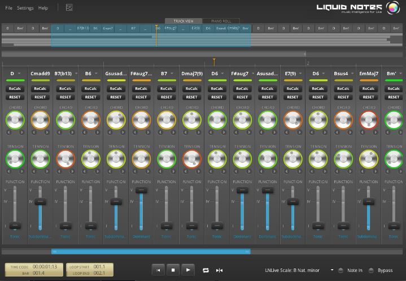This screenshot has height=281, width=406.
Task: Click the dice randomize icon in the menu bar
Action: click(x=69, y=8)
